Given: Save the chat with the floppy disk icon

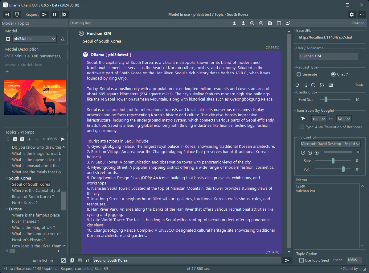Looking at the screenshot, I should (x=270, y=23).
